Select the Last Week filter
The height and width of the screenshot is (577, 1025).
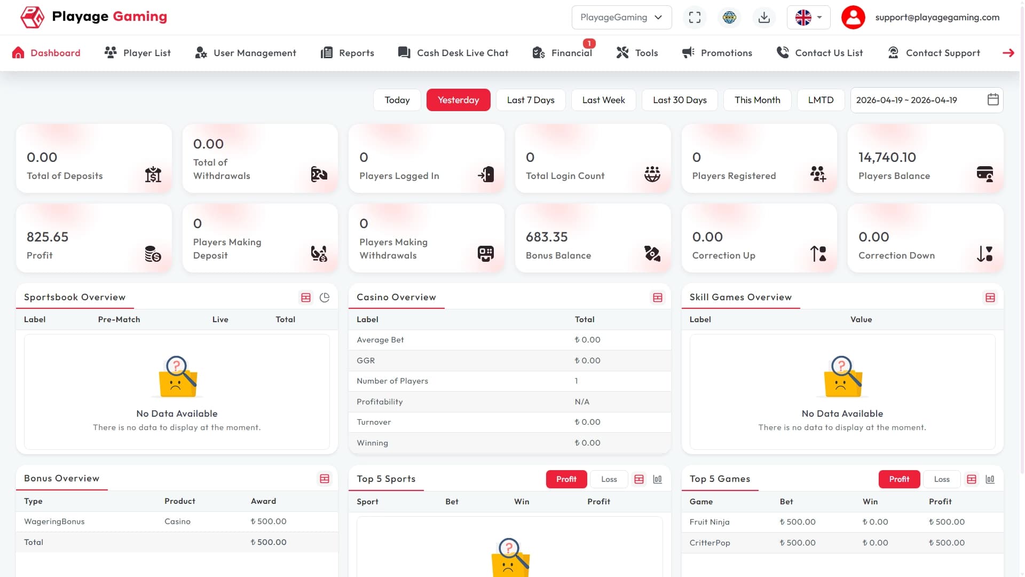pyautogui.click(x=604, y=100)
